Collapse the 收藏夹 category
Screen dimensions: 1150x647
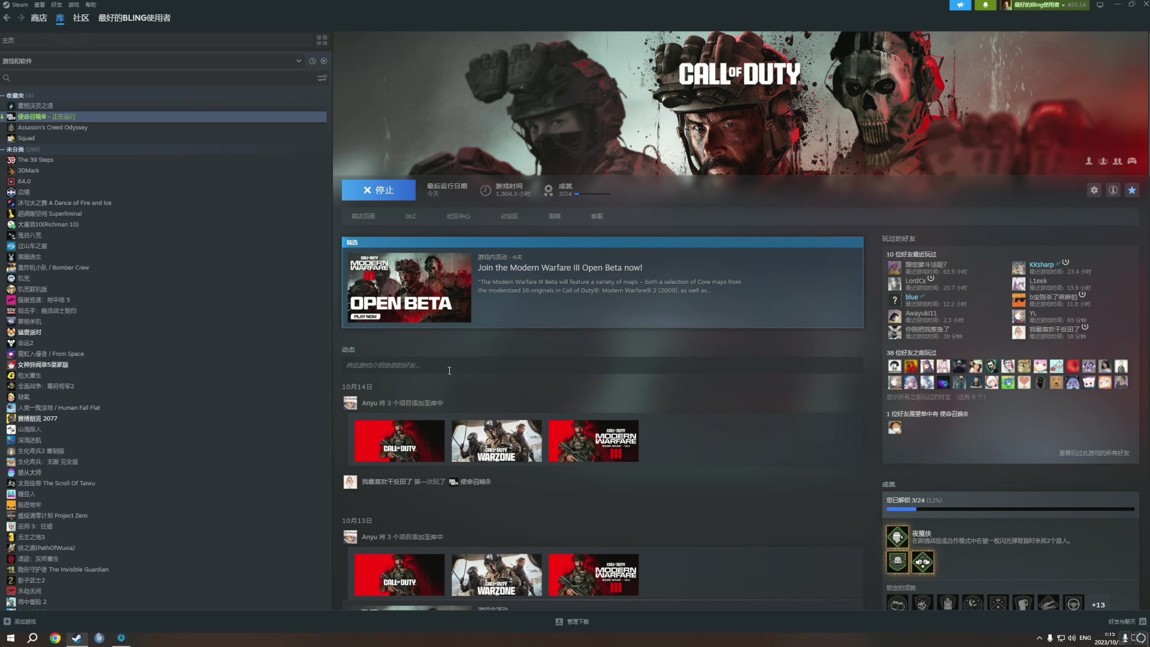coord(3,96)
